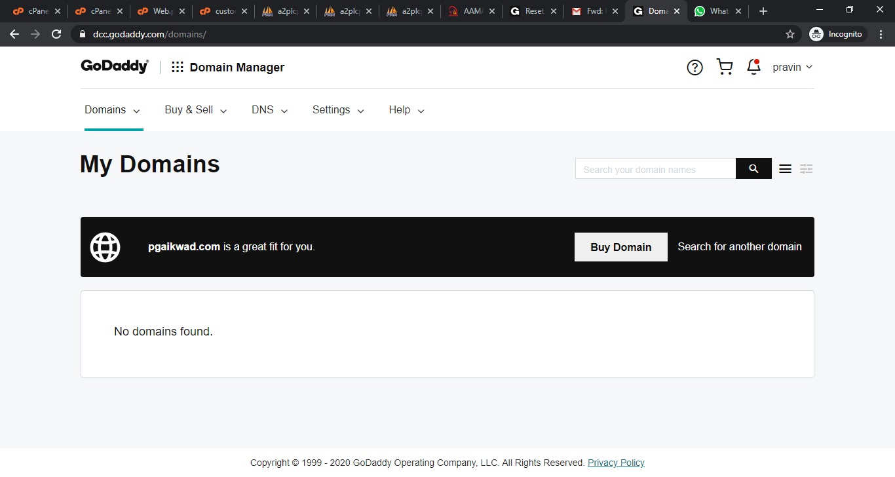Expand the Domains menu
The width and height of the screenshot is (895, 477).
[112, 110]
